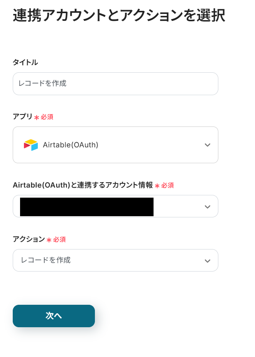
Task: Select the Airtable(OAuth) app name text
Action: click(71, 145)
